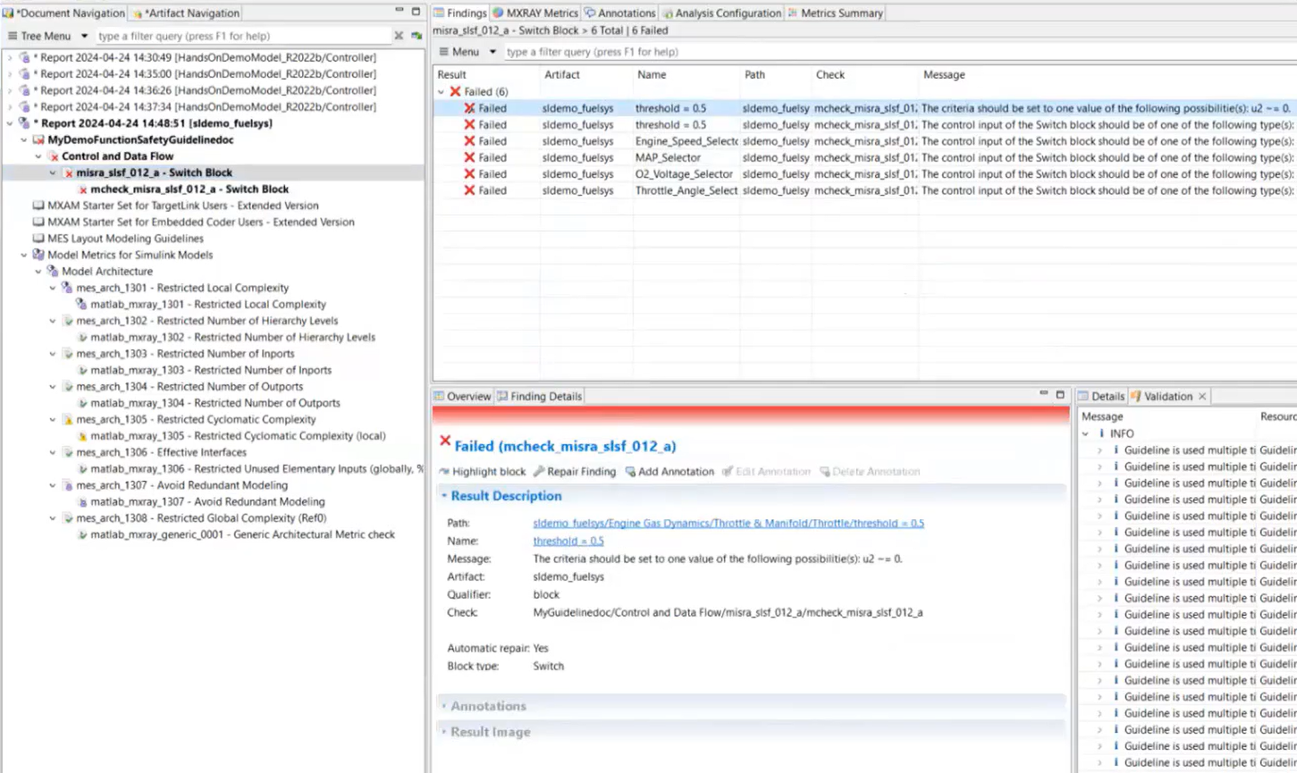This screenshot has width=1297, height=773.
Task: Switch to the Details tab
Action: pos(1100,396)
